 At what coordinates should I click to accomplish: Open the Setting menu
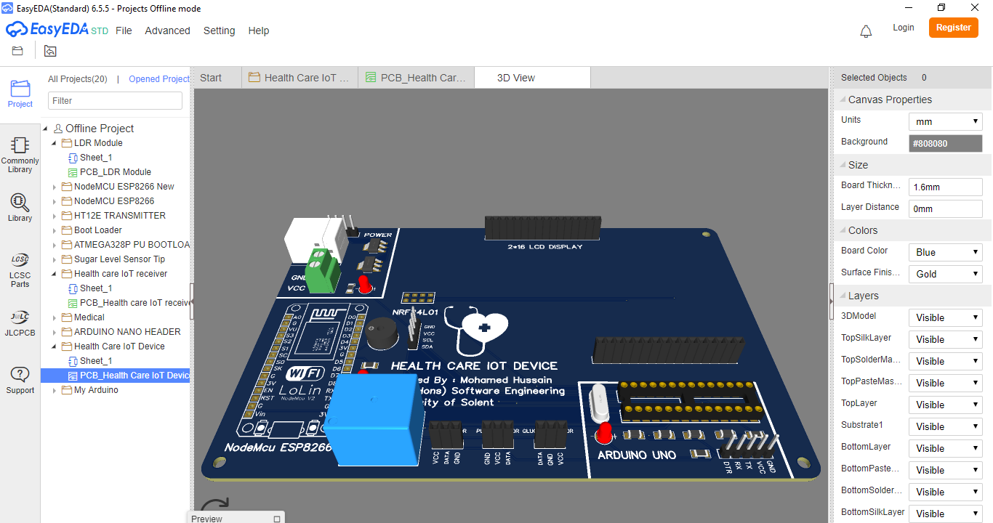pyautogui.click(x=219, y=31)
